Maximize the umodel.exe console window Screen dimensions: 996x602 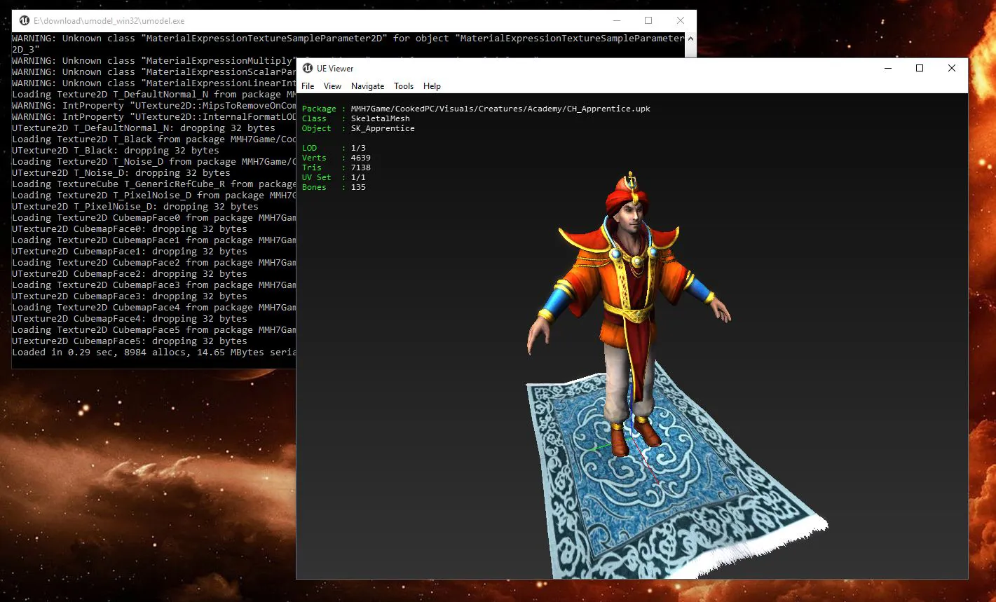coord(648,20)
